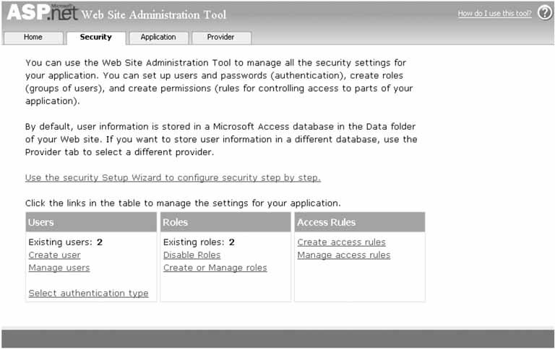Select the Security tab
Image resolution: width=555 pixels, height=349 pixels.
95,37
